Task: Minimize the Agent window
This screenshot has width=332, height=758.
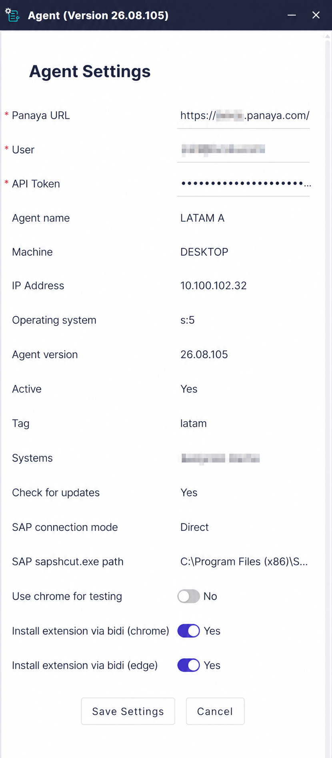Action: coord(292,15)
